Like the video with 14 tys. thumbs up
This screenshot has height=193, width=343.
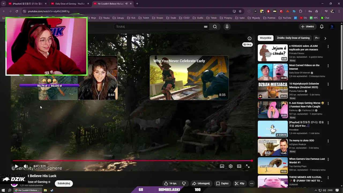pyautogui.click(x=170, y=183)
